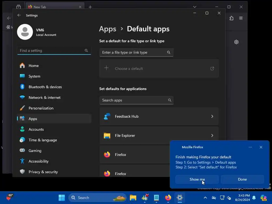Open File Explorer from taskbar

133,198
